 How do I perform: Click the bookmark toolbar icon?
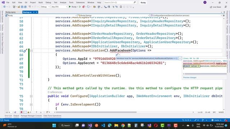(121, 7)
